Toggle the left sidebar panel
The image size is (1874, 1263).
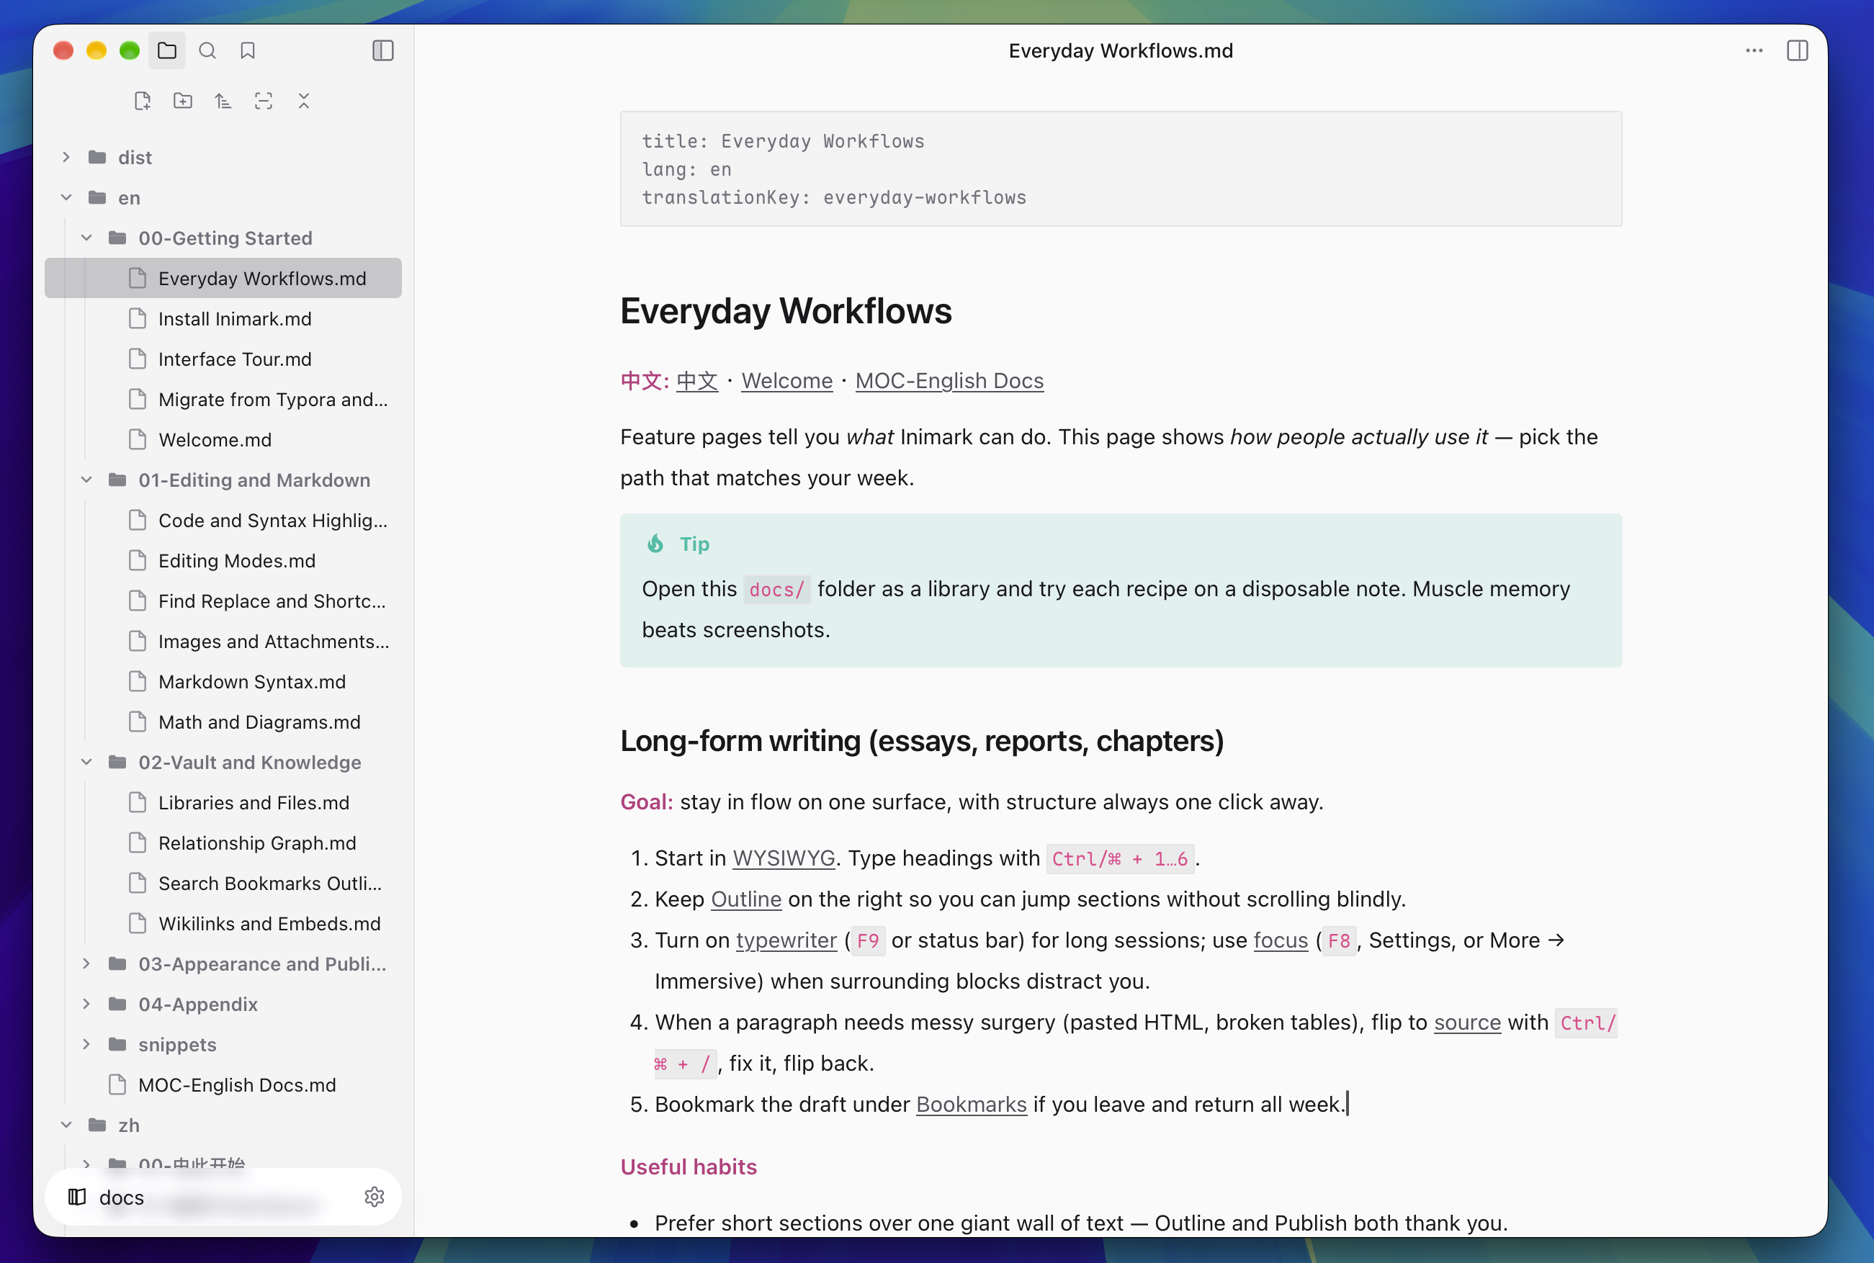tap(382, 50)
